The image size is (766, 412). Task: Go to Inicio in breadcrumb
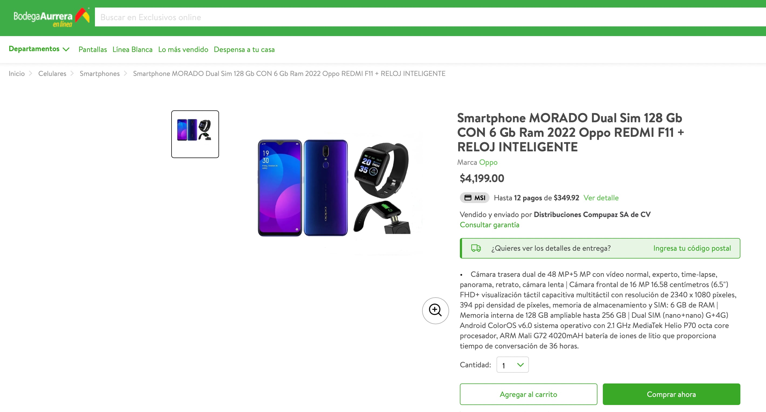coord(17,74)
